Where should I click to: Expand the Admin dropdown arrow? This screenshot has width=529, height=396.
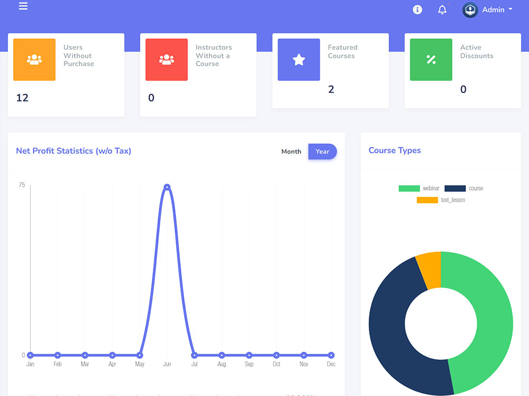point(510,9)
